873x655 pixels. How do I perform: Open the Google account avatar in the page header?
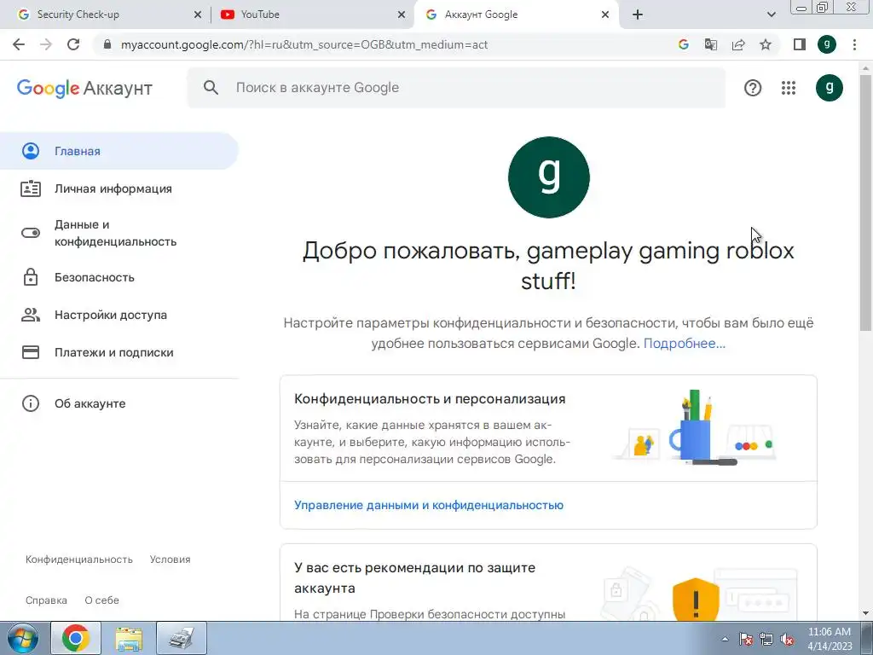pos(830,88)
